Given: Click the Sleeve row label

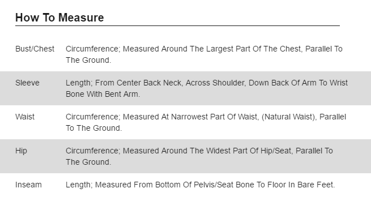Looking at the screenshot, I should pos(27,83).
